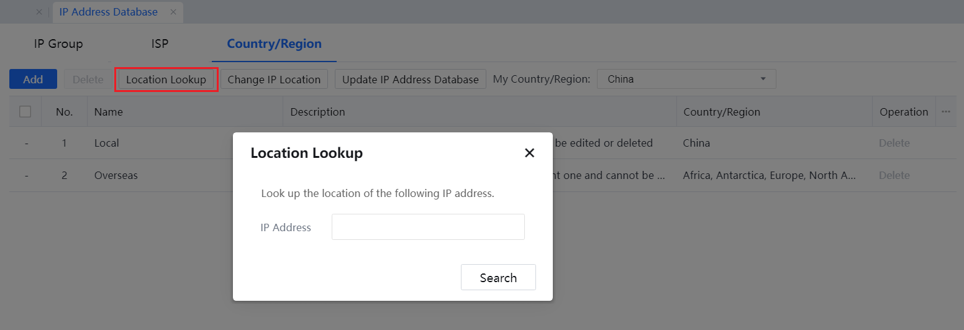Image resolution: width=964 pixels, height=330 pixels.
Task: Open table column options ellipsis
Action: click(946, 112)
